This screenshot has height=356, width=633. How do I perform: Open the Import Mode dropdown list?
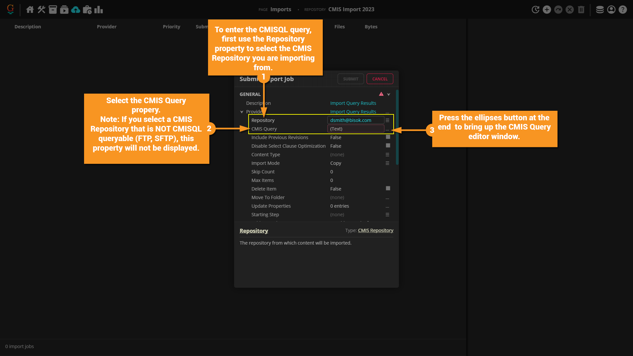click(x=387, y=163)
